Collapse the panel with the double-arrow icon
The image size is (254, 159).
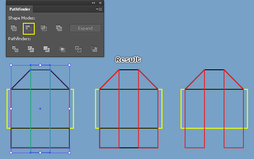93,3
